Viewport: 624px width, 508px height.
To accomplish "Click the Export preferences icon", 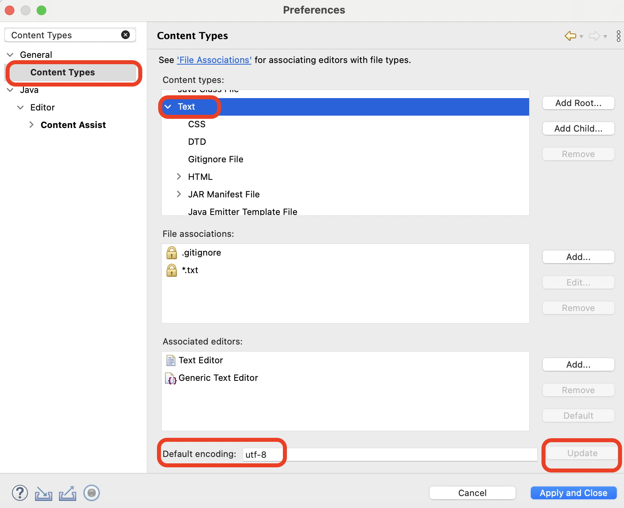I will point(67,493).
